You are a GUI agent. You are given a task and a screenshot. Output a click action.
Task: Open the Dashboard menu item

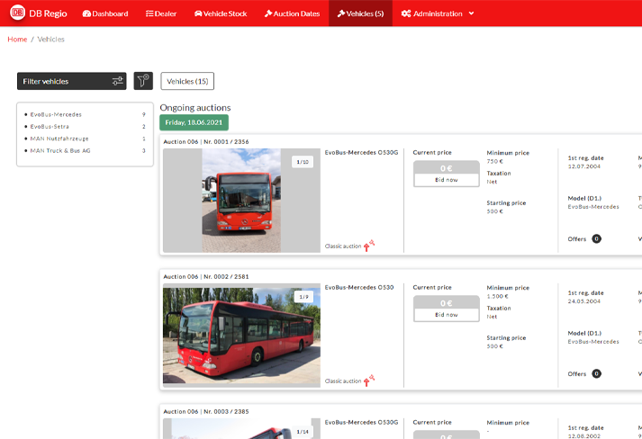point(105,13)
